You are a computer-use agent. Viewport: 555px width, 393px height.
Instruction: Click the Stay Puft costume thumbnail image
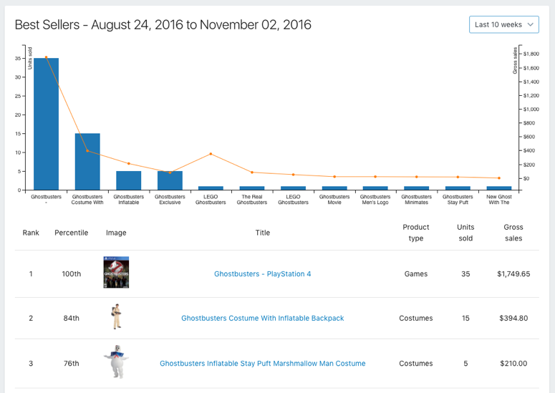point(116,363)
